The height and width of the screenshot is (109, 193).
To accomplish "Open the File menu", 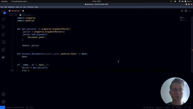I will point(2,7).
